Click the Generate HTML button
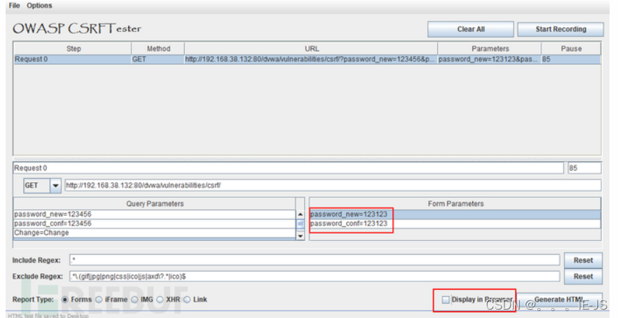This screenshot has width=618, height=318. click(x=560, y=300)
